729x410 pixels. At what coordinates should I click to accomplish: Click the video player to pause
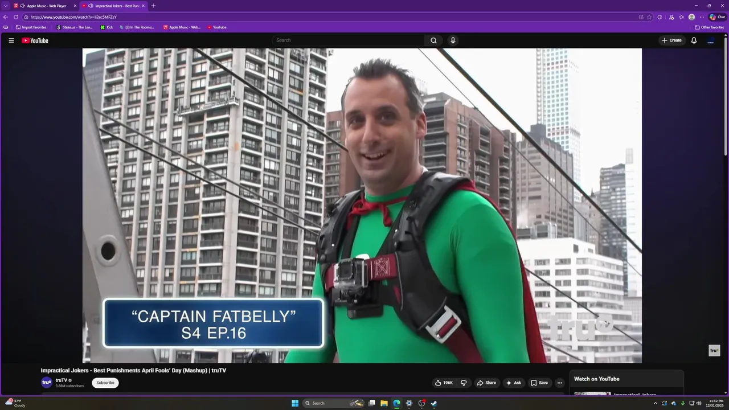click(362, 205)
